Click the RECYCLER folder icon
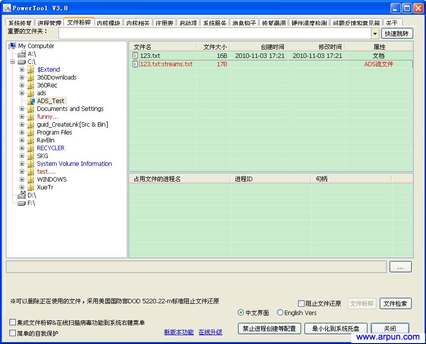This screenshot has width=426, height=344. [30, 148]
